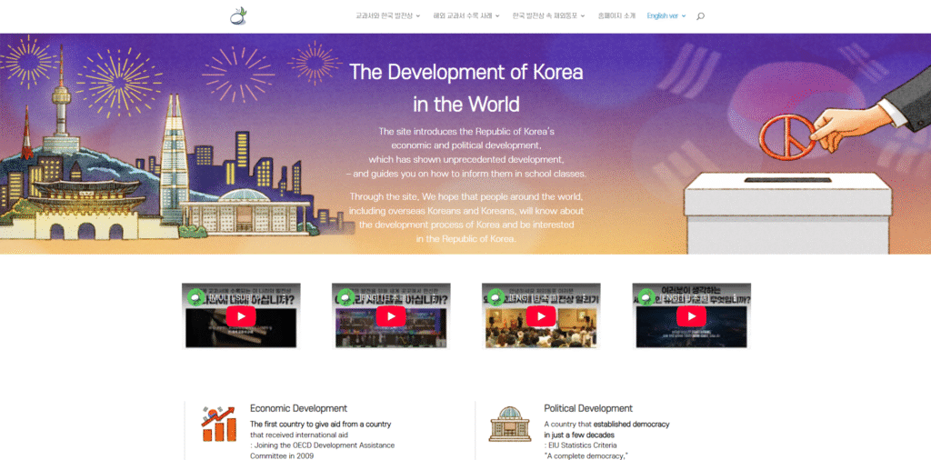Open the Political Development heading

click(588, 409)
